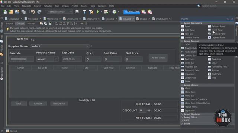Image resolution: width=238 pixels, height=133 pixels.
Task: Switch to History view
Action: 31,24
